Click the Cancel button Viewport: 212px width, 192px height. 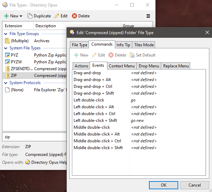[195, 185]
